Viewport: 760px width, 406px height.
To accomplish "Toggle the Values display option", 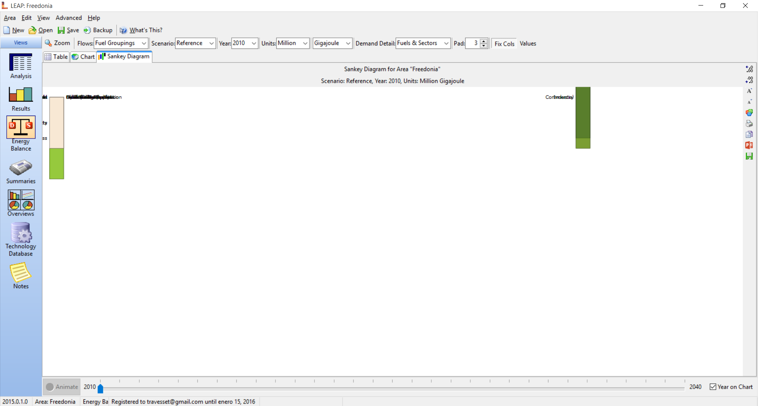I will coord(528,43).
